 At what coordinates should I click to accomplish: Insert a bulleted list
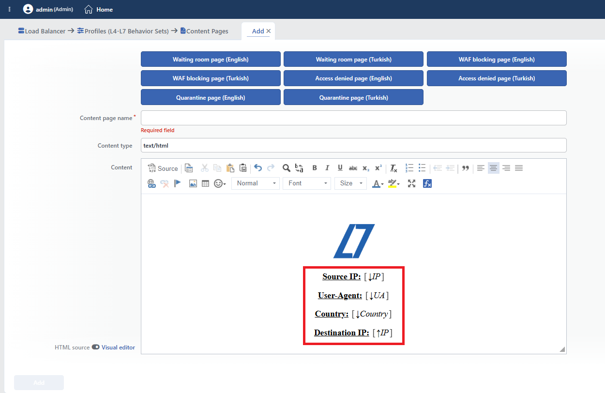tap(422, 168)
